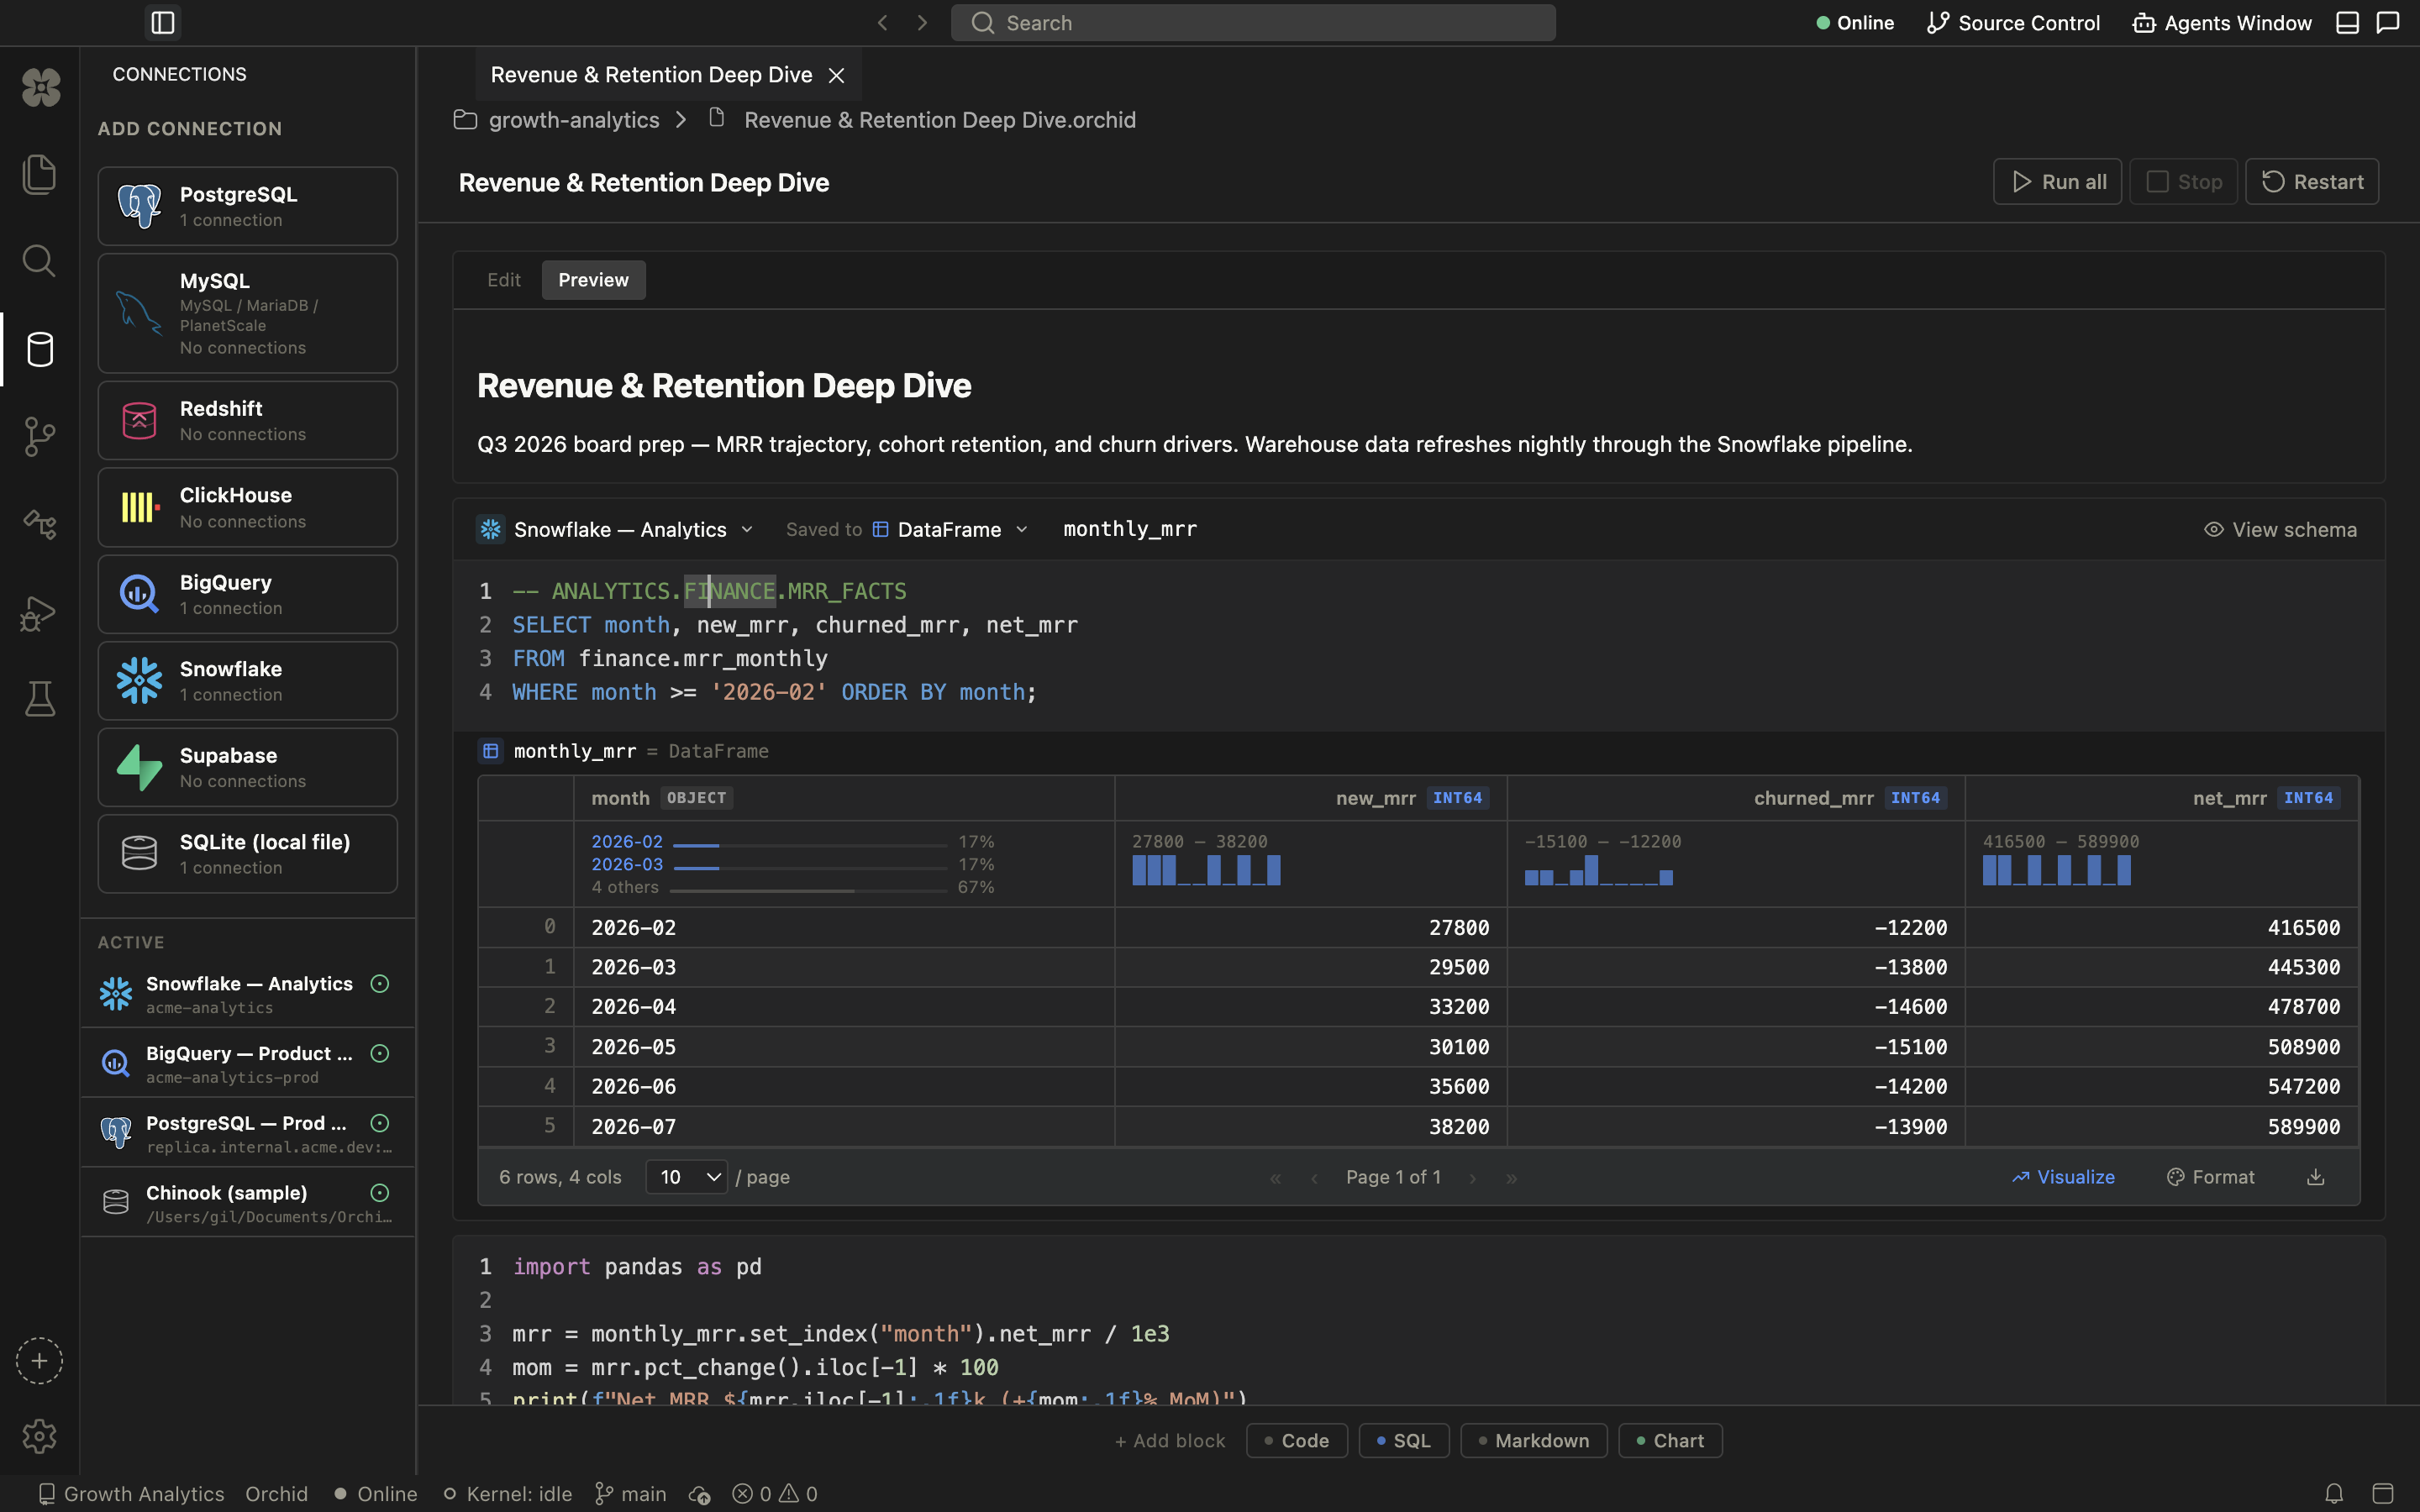Add an SQL block
Image resolution: width=2420 pixels, height=1512 pixels.
1404,1441
